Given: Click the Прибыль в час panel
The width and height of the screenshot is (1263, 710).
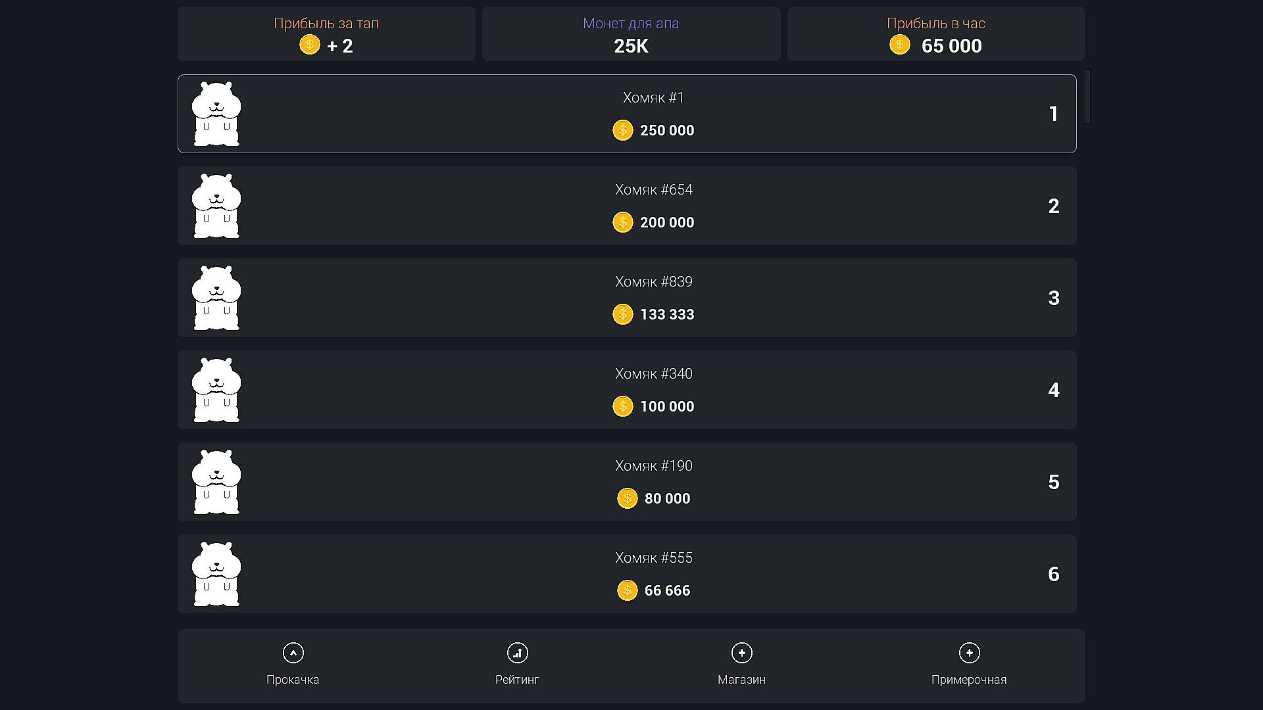Looking at the screenshot, I should pyautogui.click(x=935, y=34).
